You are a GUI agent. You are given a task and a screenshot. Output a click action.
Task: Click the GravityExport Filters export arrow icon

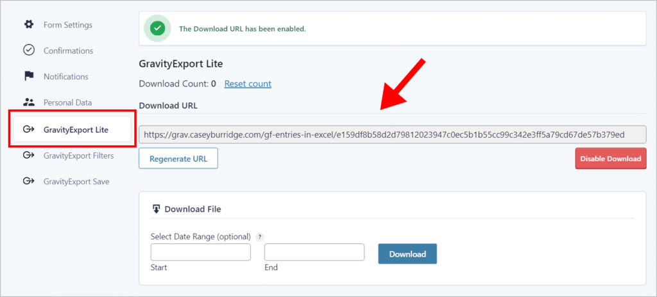(x=28, y=156)
